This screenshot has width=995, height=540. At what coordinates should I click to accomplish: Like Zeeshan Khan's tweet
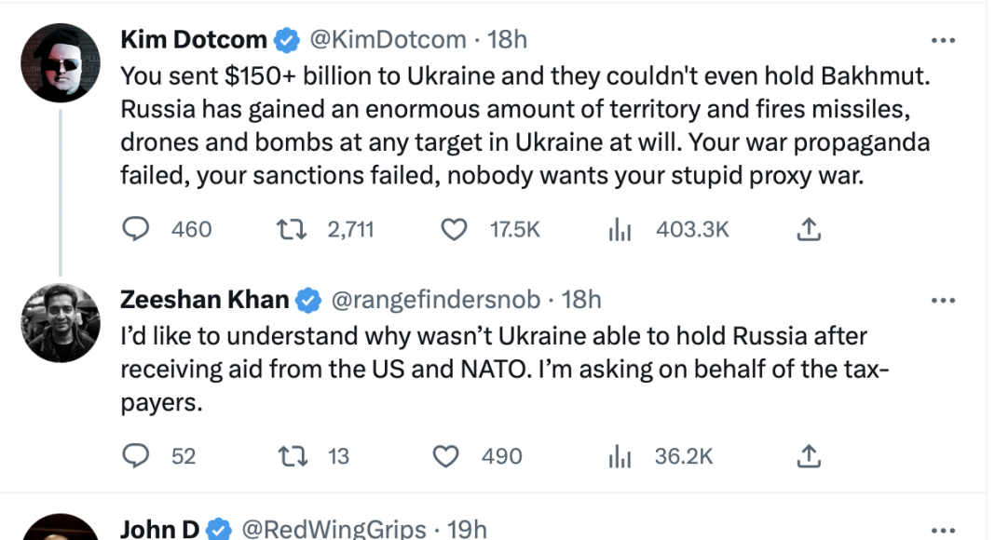click(x=448, y=455)
